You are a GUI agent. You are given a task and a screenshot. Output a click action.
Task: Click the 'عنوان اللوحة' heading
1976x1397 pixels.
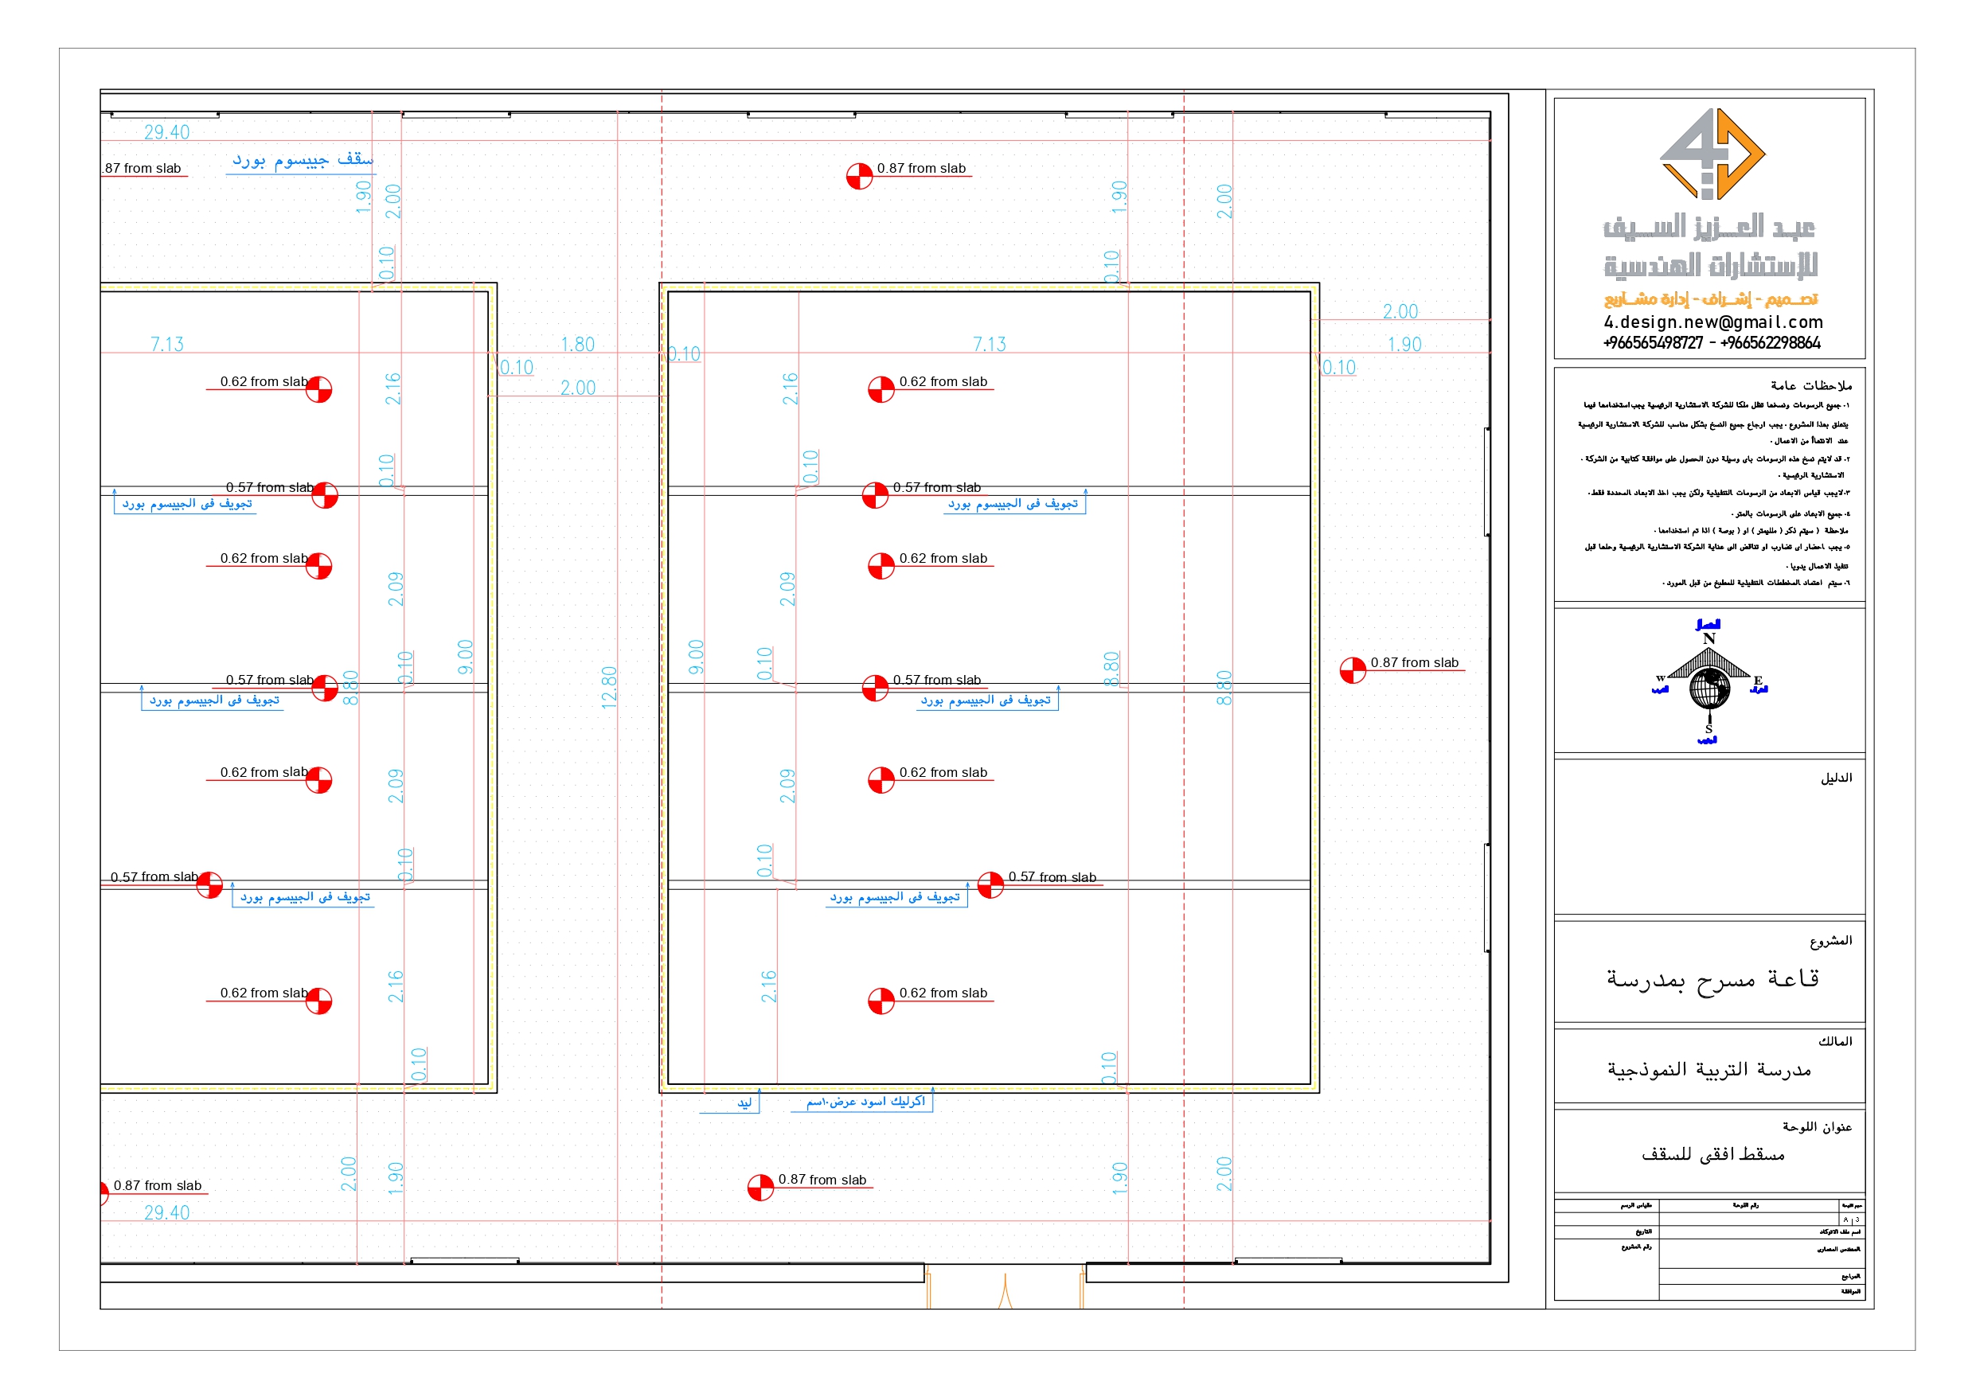tap(1817, 1126)
